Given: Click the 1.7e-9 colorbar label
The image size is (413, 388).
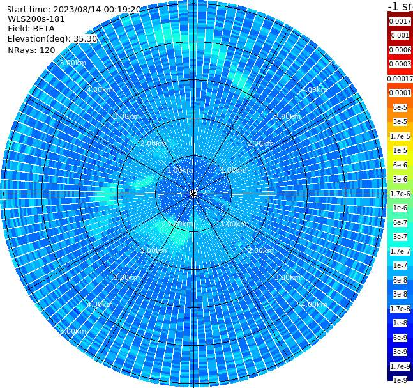Looking at the screenshot, I should click(x=400, y=366).
